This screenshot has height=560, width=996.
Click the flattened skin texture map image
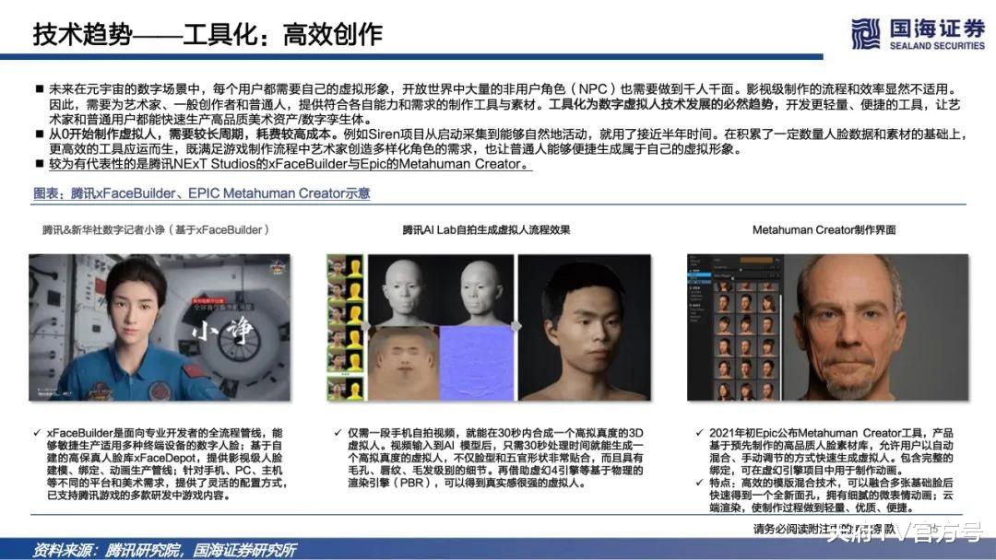(x=403, y=363)
